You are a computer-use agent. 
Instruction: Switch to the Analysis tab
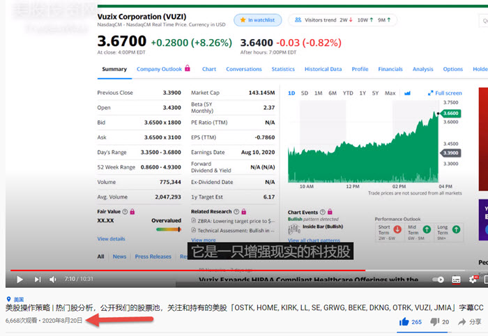(422, 69)
